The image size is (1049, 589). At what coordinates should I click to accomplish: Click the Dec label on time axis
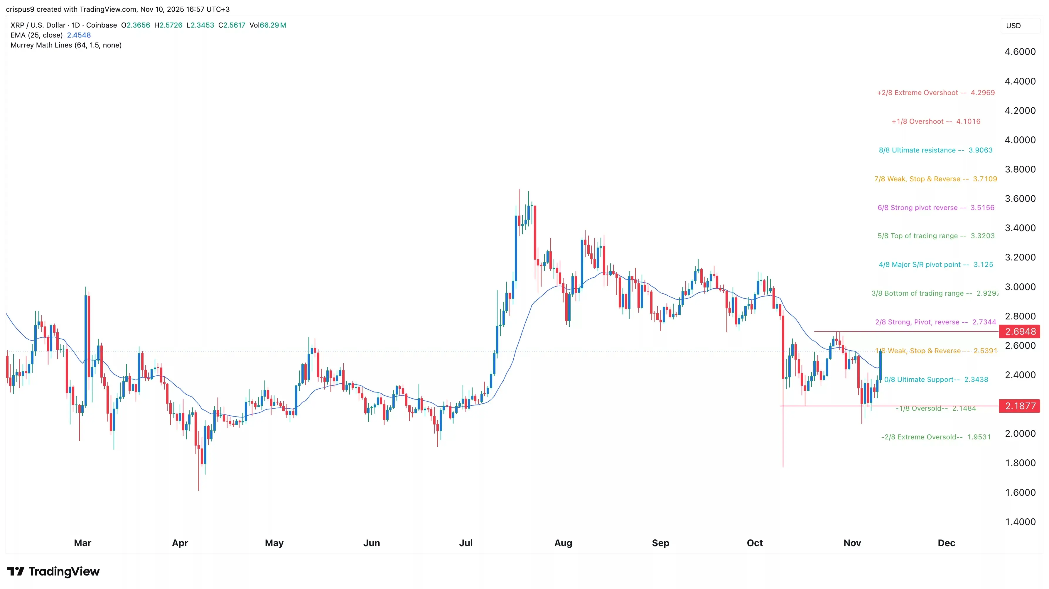[x=946, y=543]
